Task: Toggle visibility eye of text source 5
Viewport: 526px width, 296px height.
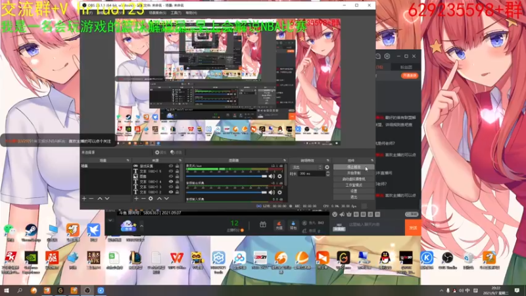Action: [x=171, y=171]
